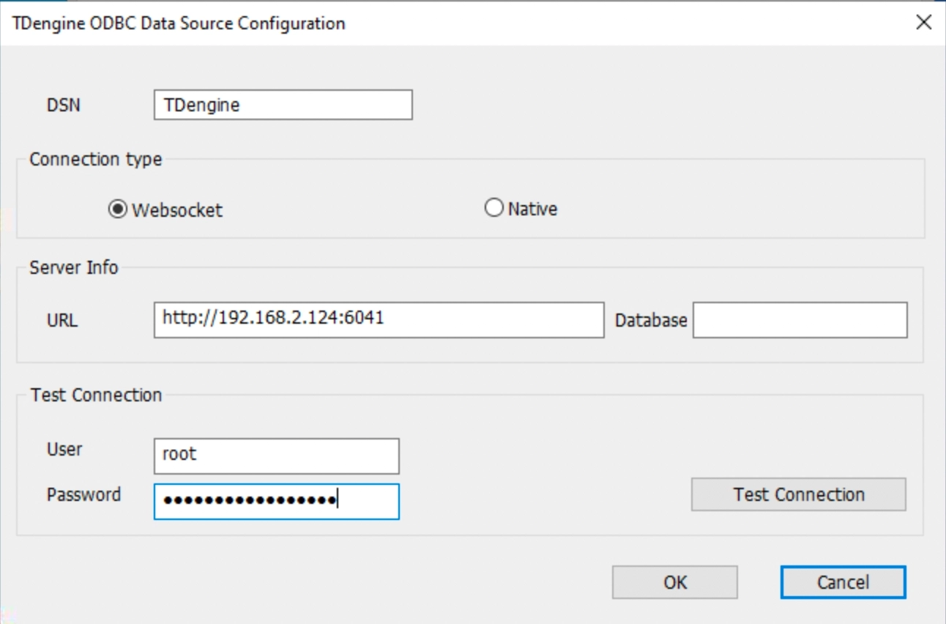The width and height of the screenshot is (946, 624).
Task: Click the Database label text
Action: (x=650, y=321)
